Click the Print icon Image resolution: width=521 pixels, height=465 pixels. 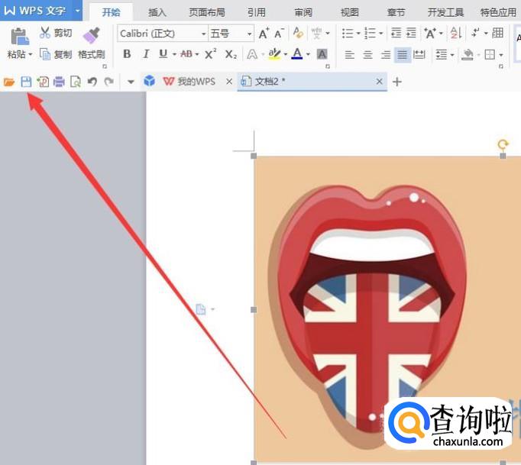click(59, 82)
